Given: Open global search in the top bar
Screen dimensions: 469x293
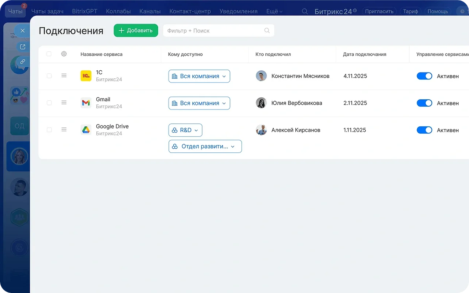Looking at the screenshot, I should 304,11.
